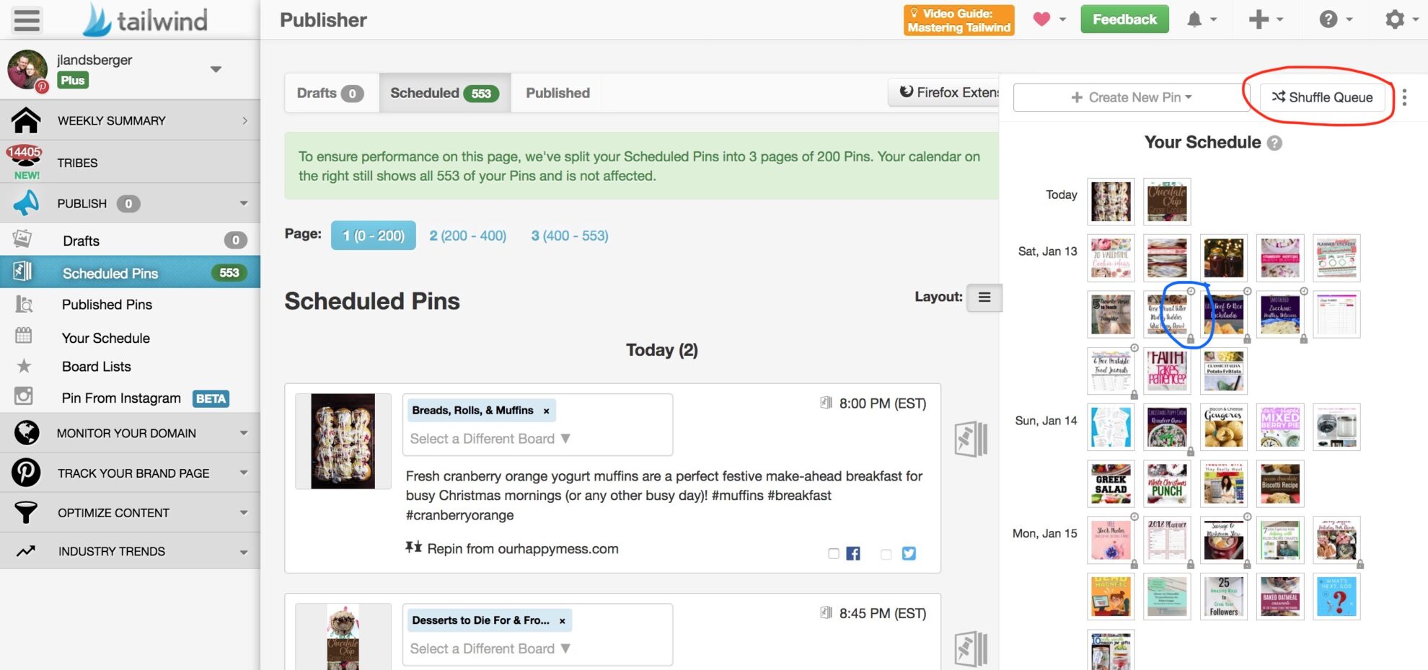
Task: Switch to the Drafts tab
Action: [330, 93]
